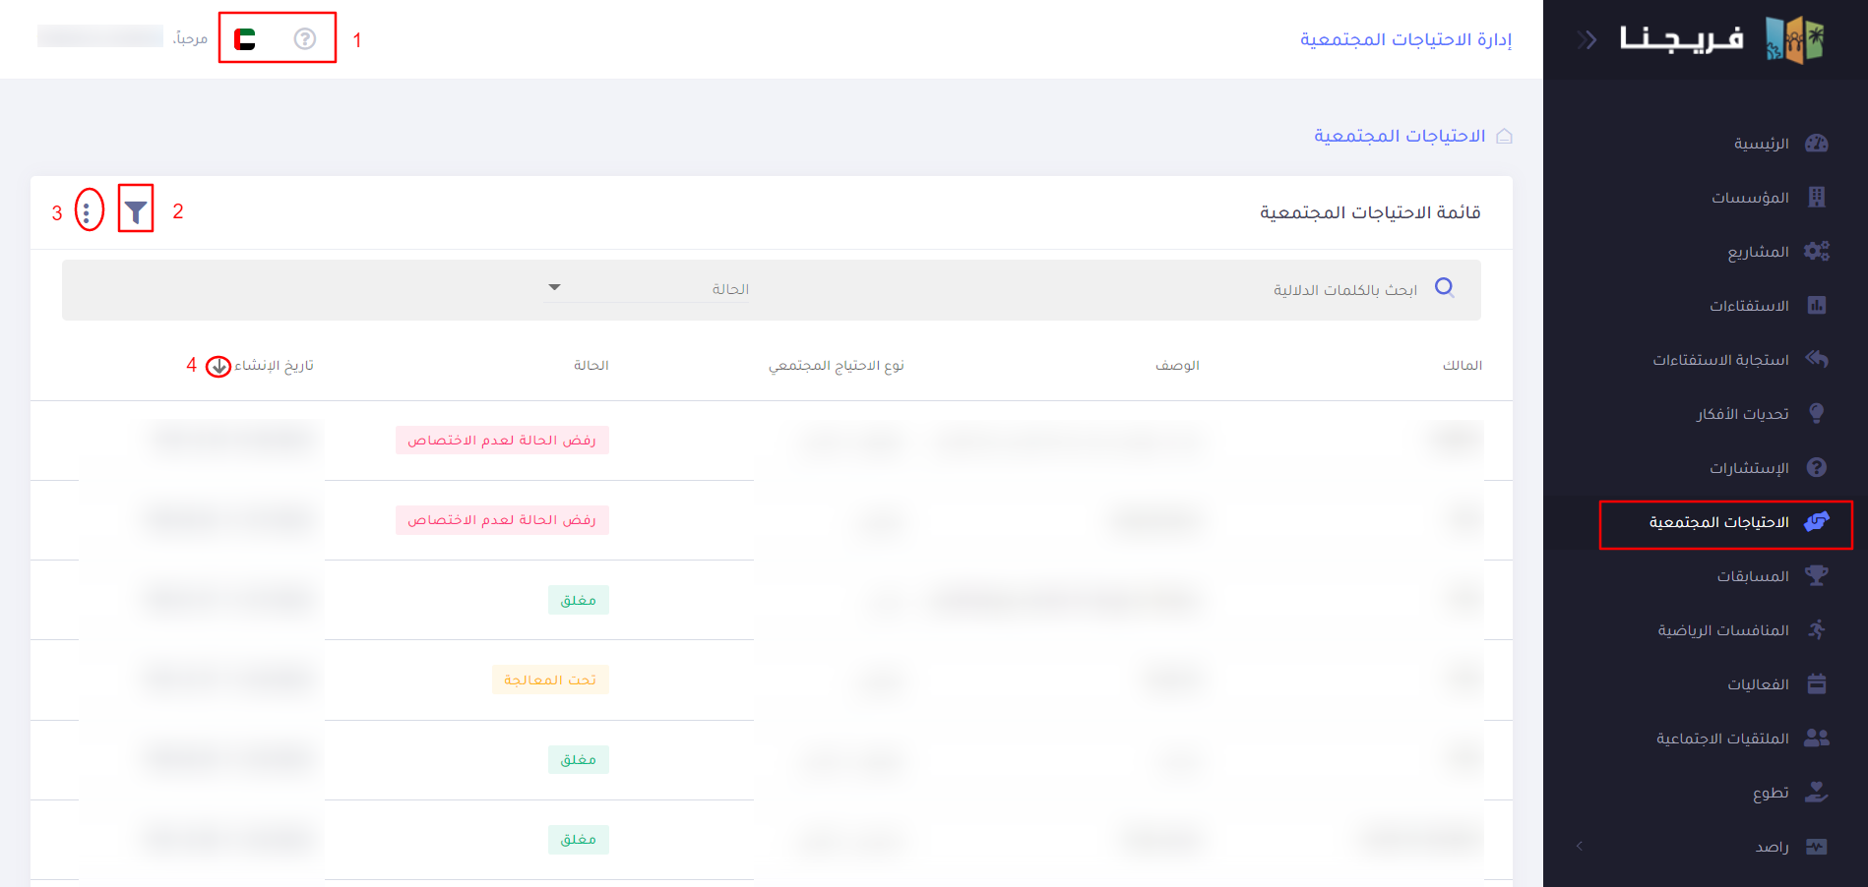Select المؤسسات from the sidebar

click(1750, 198)
